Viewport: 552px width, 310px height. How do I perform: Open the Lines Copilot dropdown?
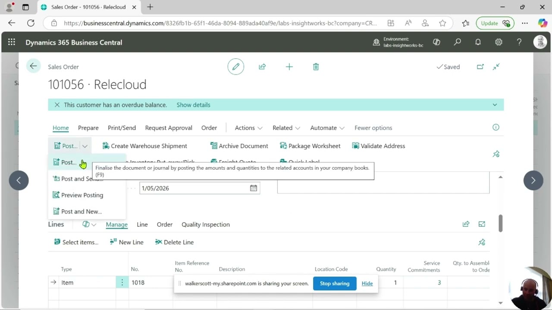(x=89, y=224)
